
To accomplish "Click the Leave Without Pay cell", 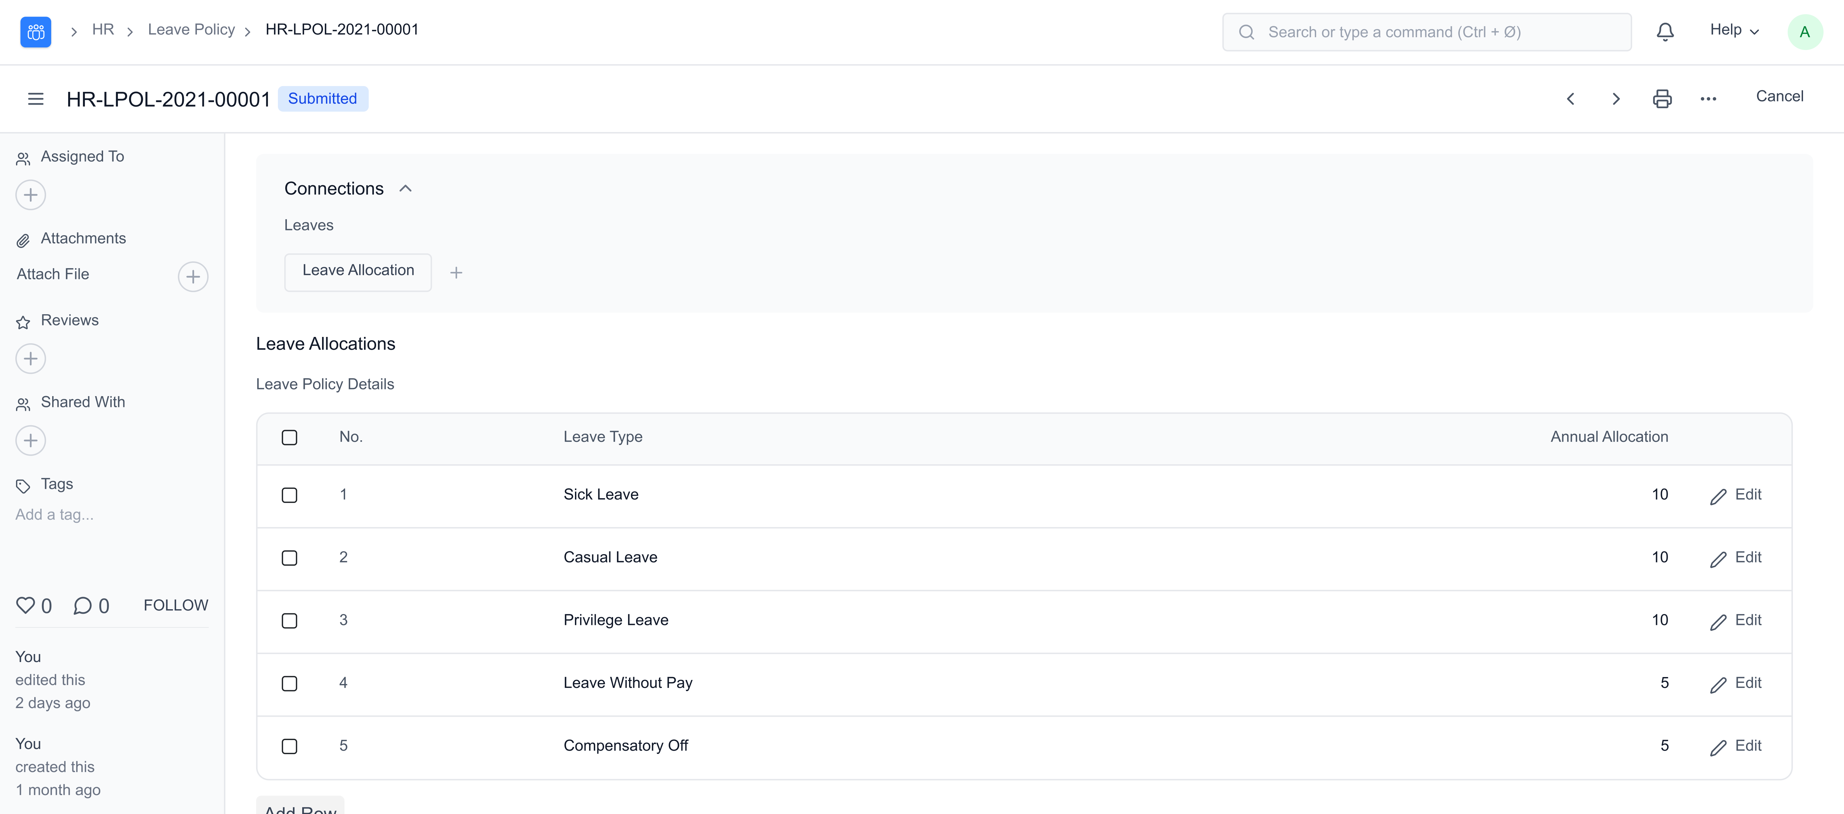I will (x=628, y=684).
